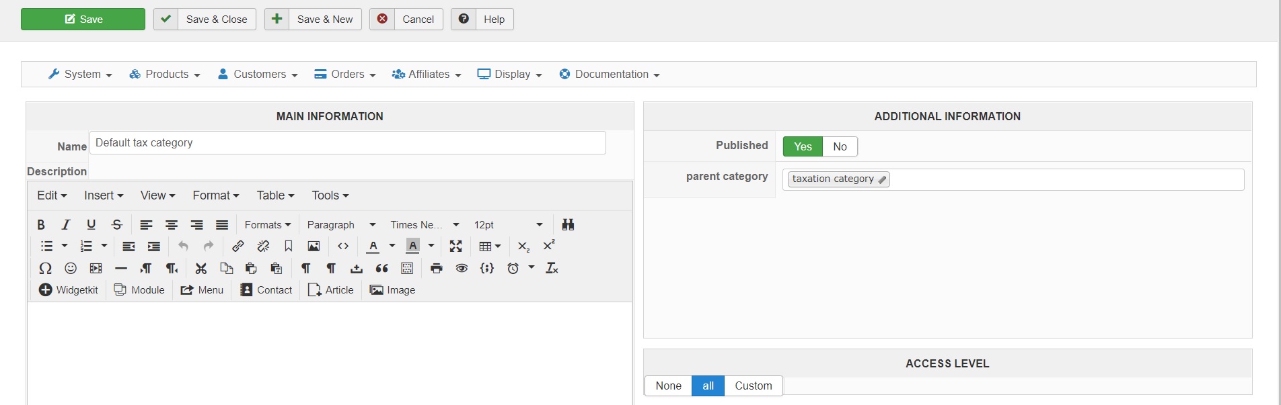Toggle fullscreen mode for the editor
Viewport: 1281px width, 405px height.
[456, 246]
